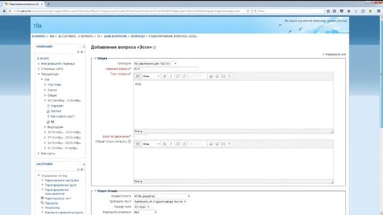This screenshot has width=383, height=215.
Task: Open a new browser tab
Action: coord(48,4)
